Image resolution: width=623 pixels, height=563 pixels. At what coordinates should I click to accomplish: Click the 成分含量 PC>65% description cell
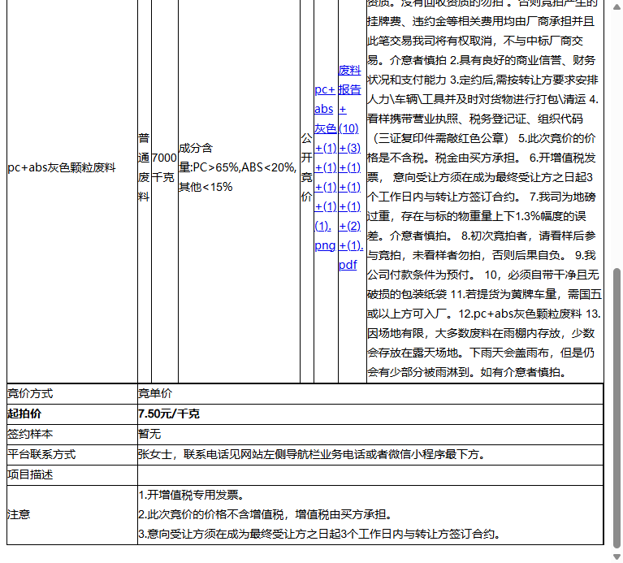[238, 167]
